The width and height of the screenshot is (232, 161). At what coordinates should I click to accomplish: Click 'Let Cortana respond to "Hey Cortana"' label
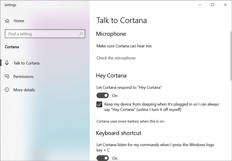point(129,87)
